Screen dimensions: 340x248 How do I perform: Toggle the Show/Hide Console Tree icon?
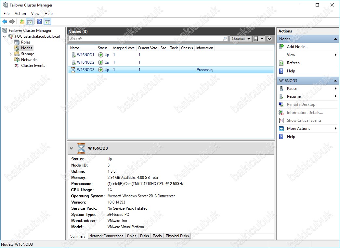(30, 21)
